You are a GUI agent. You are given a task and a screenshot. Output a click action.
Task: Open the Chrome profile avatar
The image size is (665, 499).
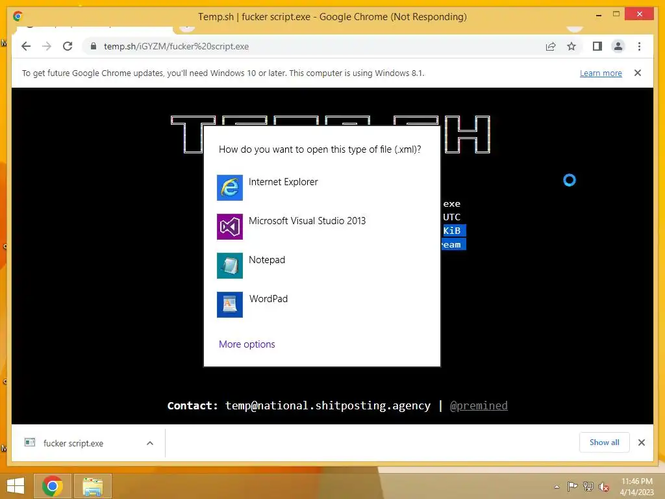[x=618, y=46]
